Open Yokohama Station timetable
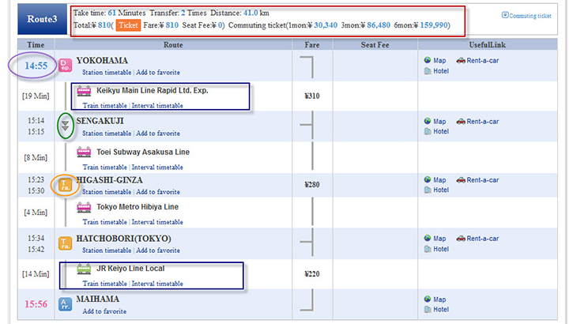Viewport: 569px width, 324px height. (x=107, y=72)
